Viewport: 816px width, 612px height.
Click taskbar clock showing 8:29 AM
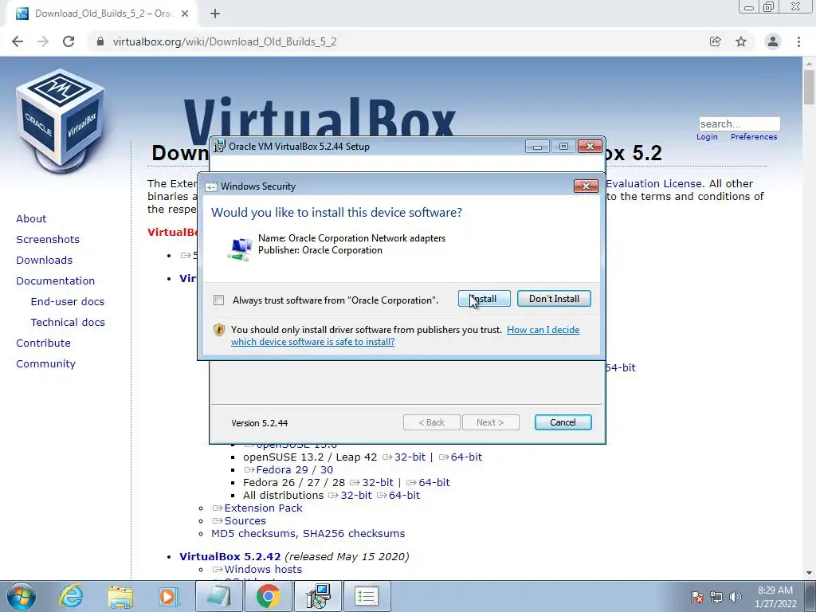click(775, 597)
